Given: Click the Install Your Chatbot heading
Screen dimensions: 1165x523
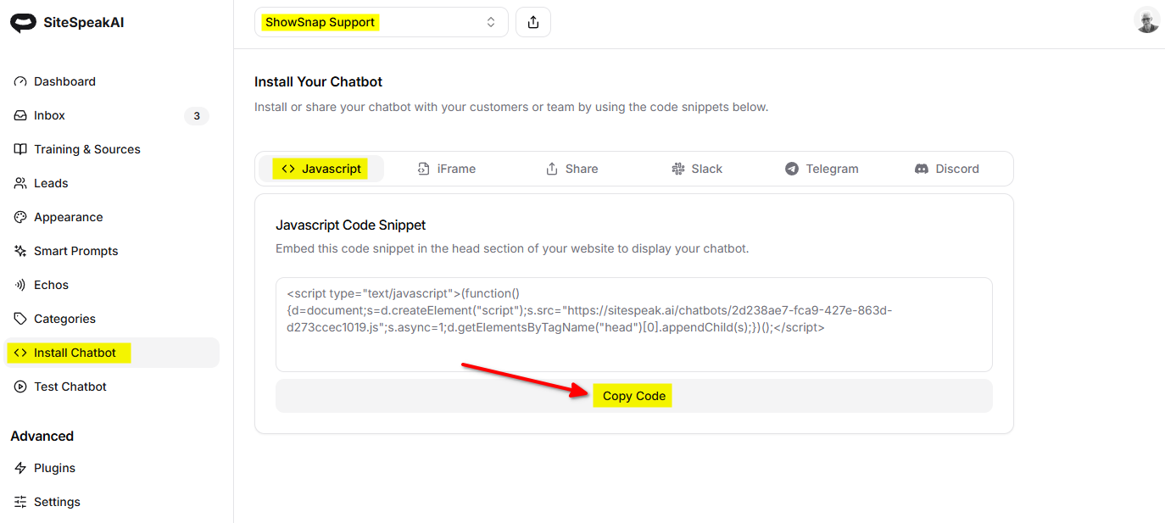Looking at the screenshot, I should pyautogui.click(x=319, y=82).
